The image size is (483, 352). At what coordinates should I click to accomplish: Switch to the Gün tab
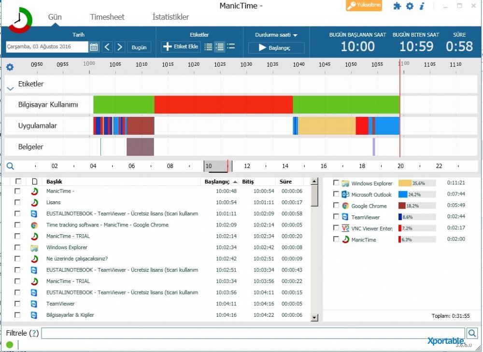(x=55, y=17)
